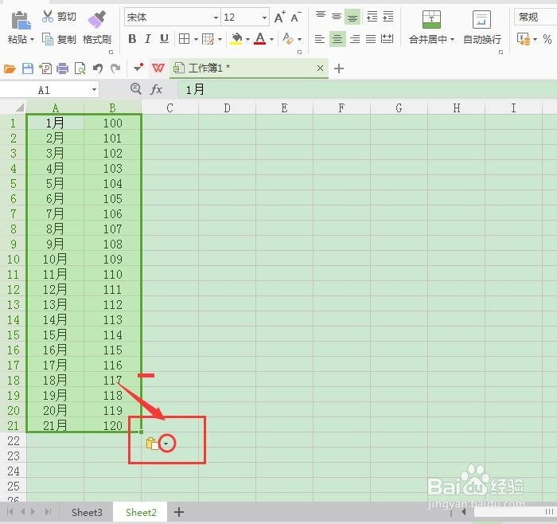Click the decrease indent icon
This screenshot has height=524, width=557.
tap(372, 17)
